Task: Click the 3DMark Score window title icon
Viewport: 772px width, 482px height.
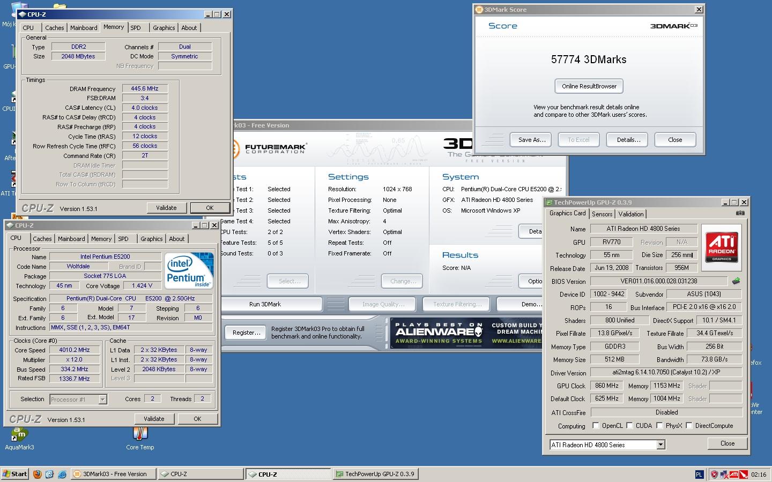Action: tap(479, 9)
